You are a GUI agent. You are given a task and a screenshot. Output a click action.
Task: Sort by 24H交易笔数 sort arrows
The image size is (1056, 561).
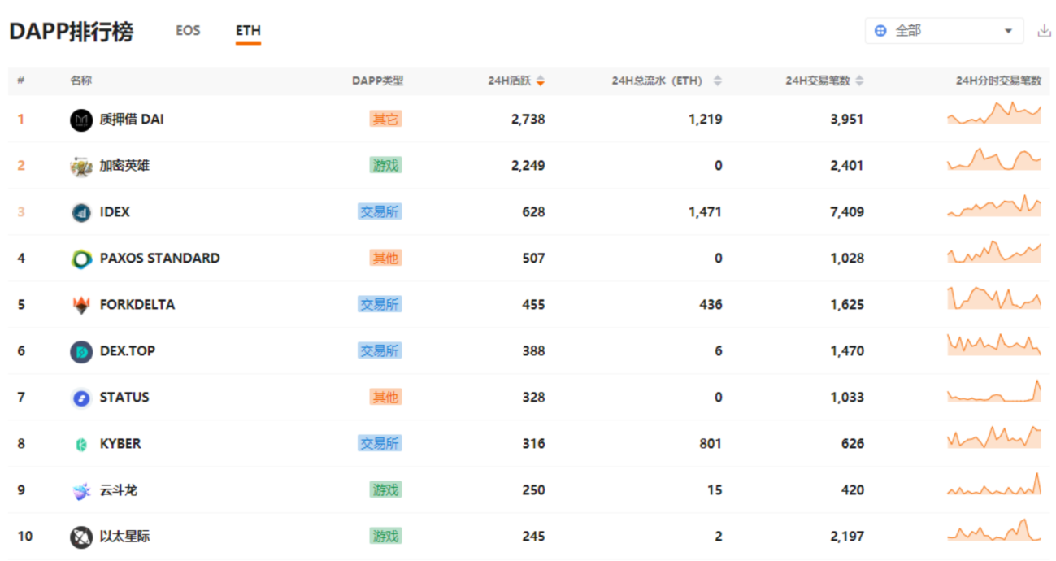859,81
